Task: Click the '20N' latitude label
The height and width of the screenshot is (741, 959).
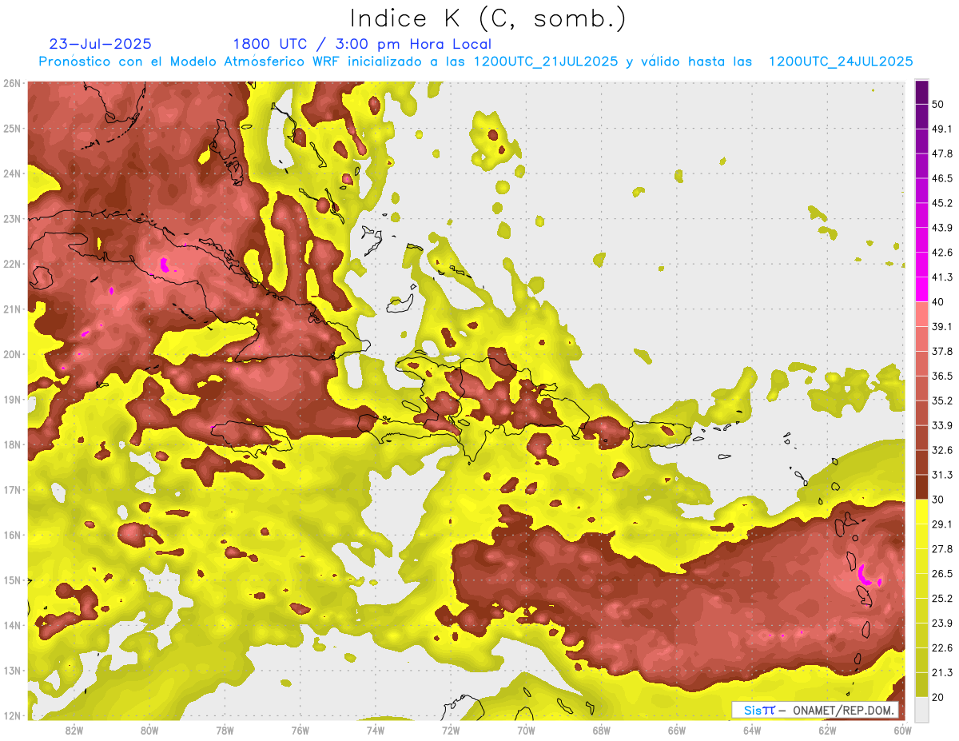Action: (12, 354)
